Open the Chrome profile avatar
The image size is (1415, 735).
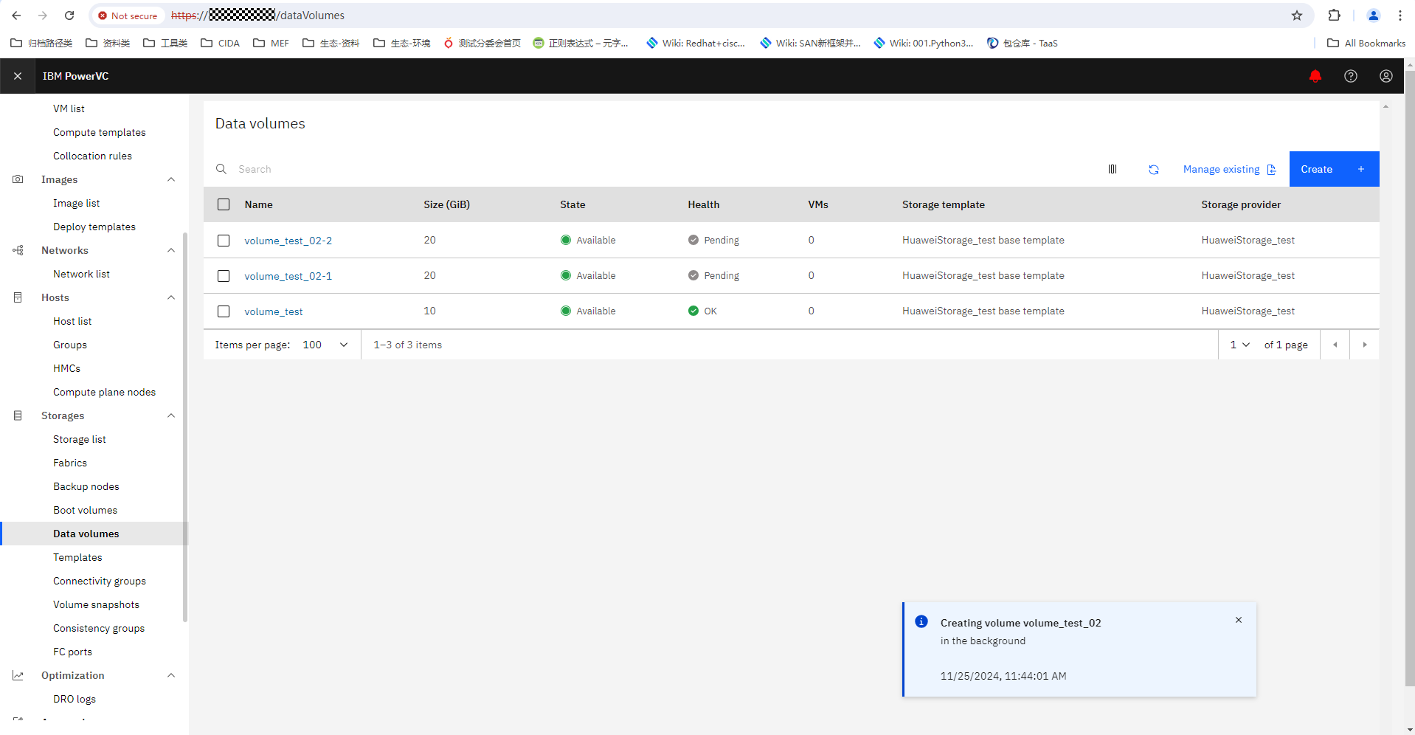[1373, 15]
